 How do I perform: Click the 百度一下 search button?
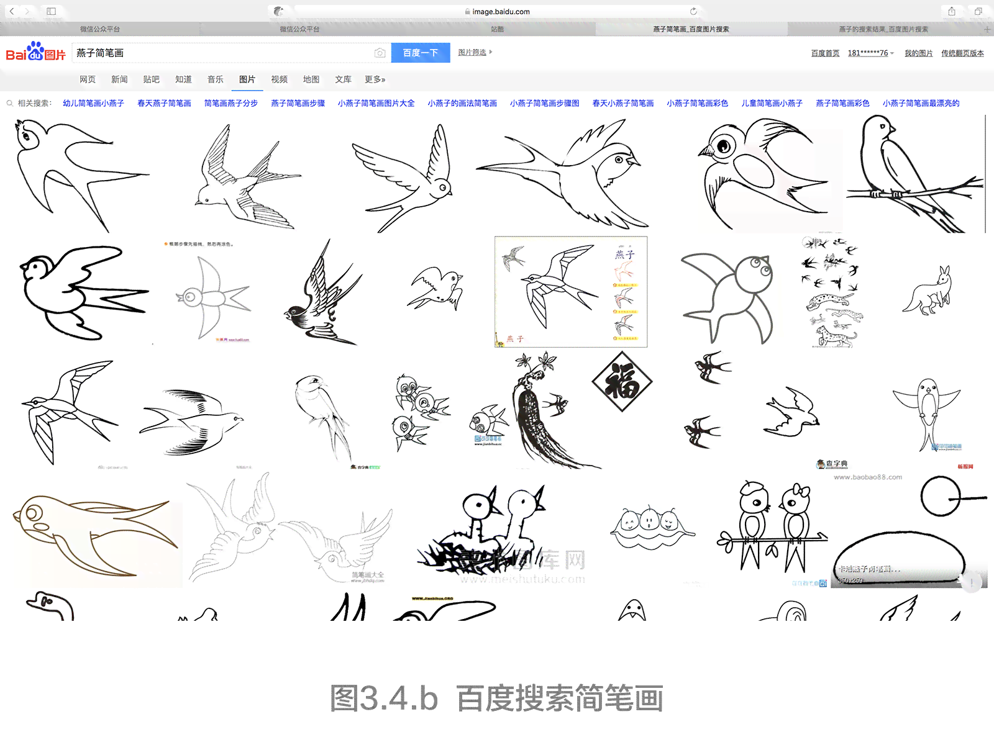click(x=421, y=53)
